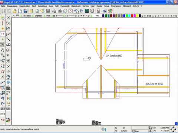Pick the bright green color swatch
The image size is (178, 133).
click(127, 16)
